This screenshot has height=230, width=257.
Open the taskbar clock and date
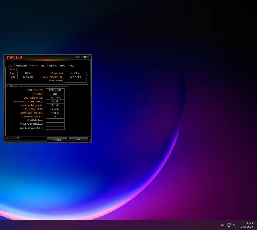pyautogui.click(x=246, y=225)
